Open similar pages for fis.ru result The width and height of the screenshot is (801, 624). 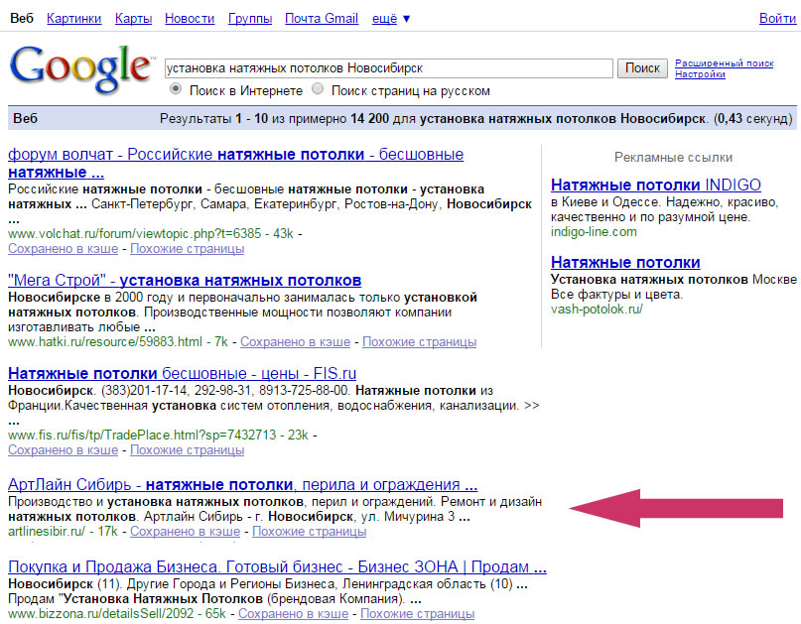187,449
